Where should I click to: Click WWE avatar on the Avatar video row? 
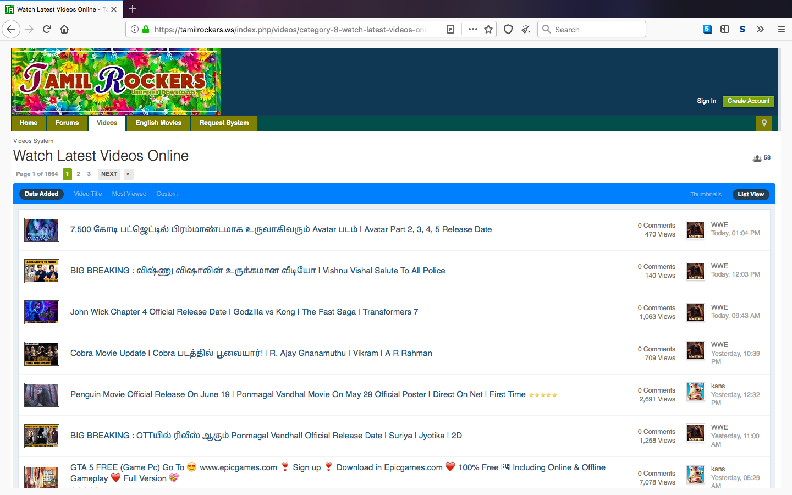click(x=696, y=230)
